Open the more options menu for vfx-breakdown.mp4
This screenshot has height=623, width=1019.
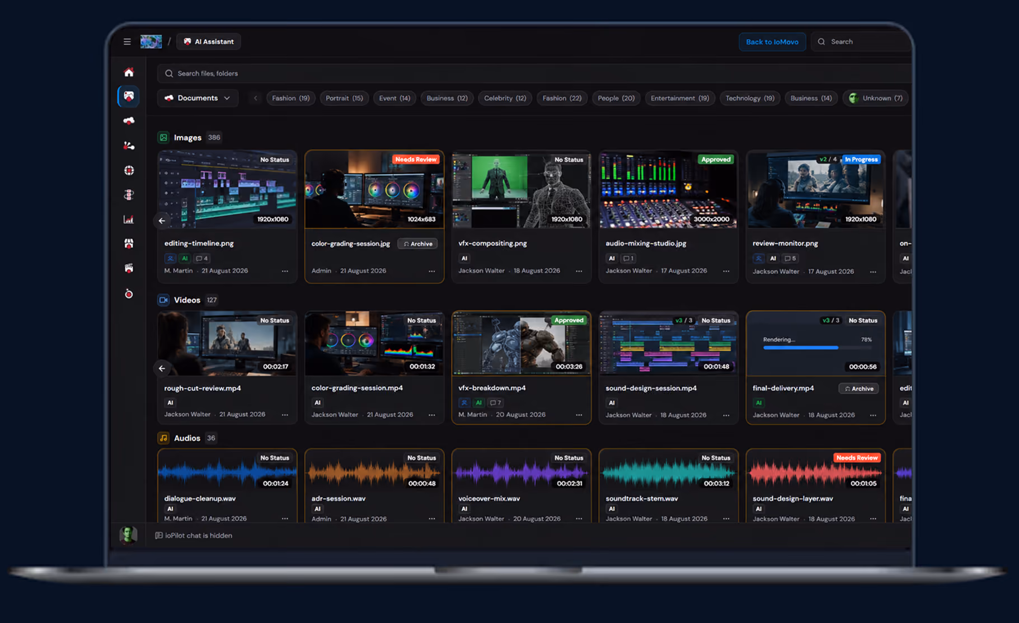(579, 415)
